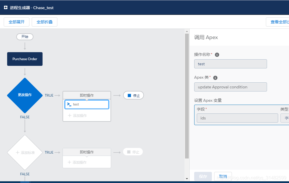
Task: Click the 开始 start node
Action: click(25, 36)
